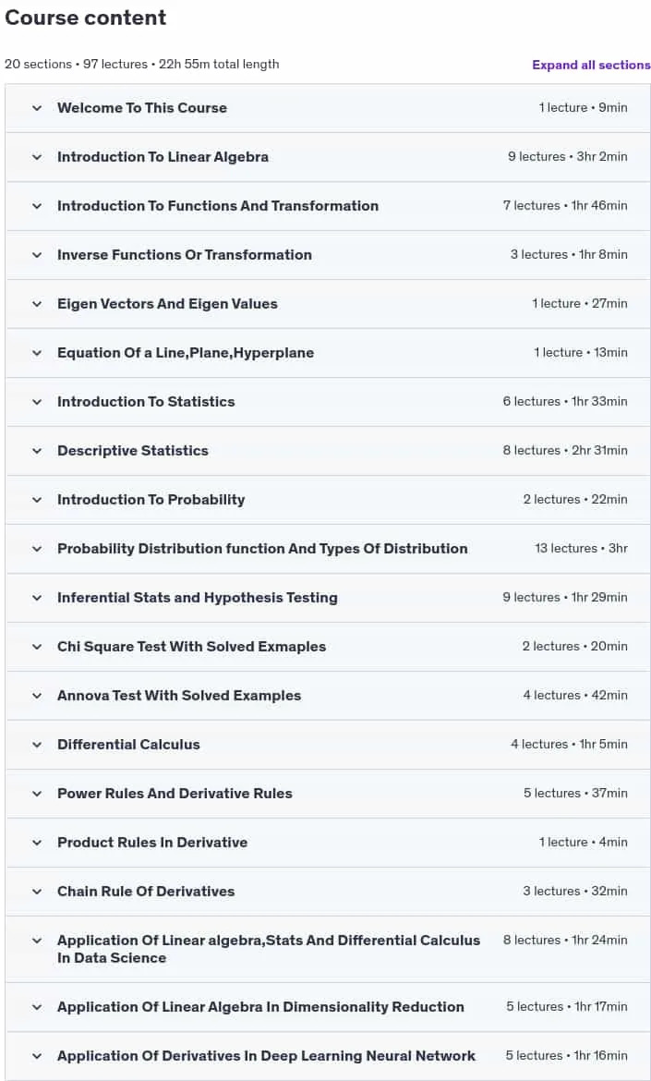Select the Annova Test With Solved Examples title

(x=179, y=696)
